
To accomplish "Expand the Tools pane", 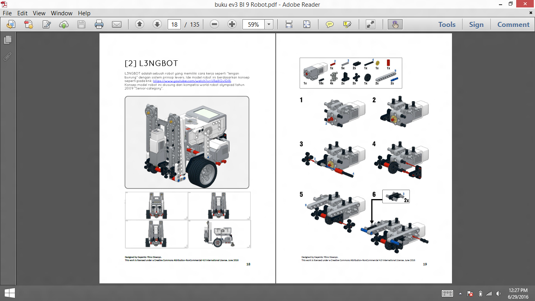I will (x=446, y=24).
